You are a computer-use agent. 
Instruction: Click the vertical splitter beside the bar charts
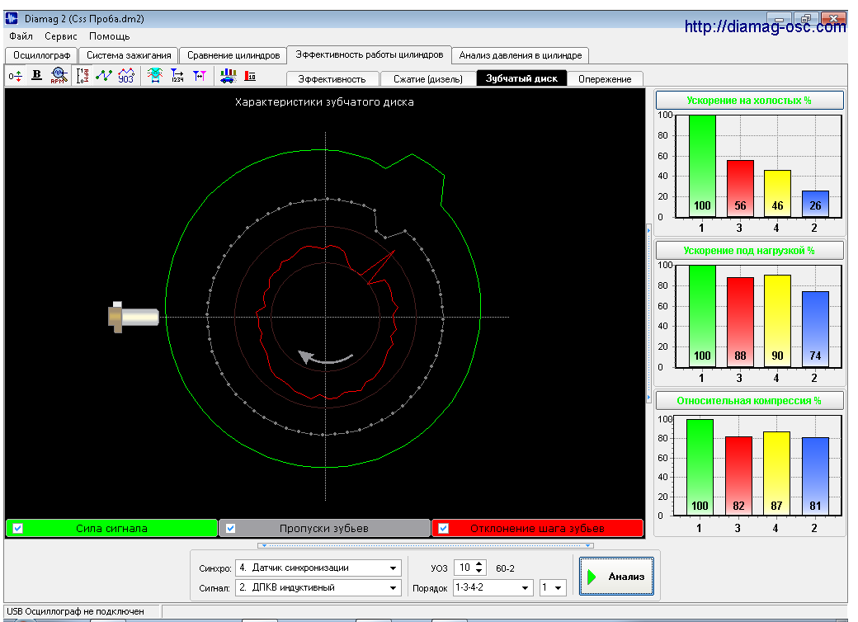tap(649, 314)
